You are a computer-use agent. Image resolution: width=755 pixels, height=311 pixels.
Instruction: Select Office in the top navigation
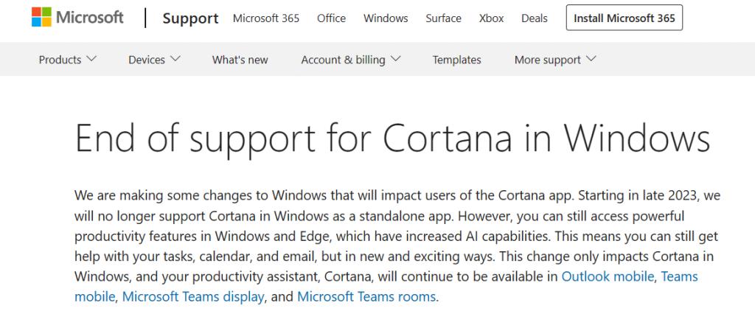click(x=331, y=18)
